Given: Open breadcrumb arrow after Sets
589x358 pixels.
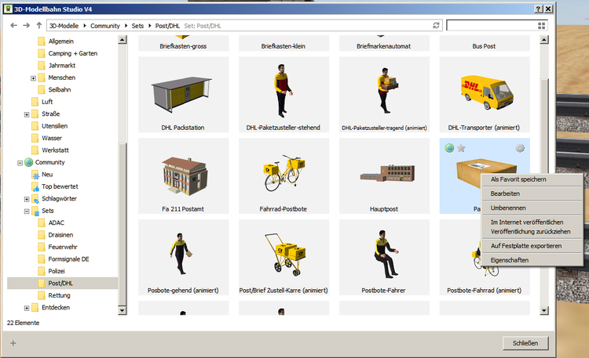Looking at the screenshot, I should coord(149,26).
